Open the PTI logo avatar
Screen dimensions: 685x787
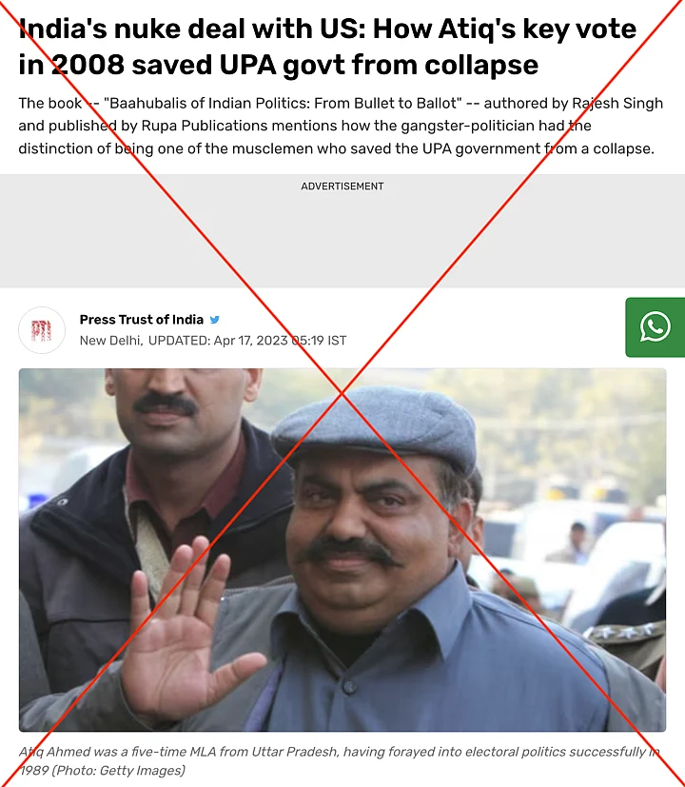point(42,330)
